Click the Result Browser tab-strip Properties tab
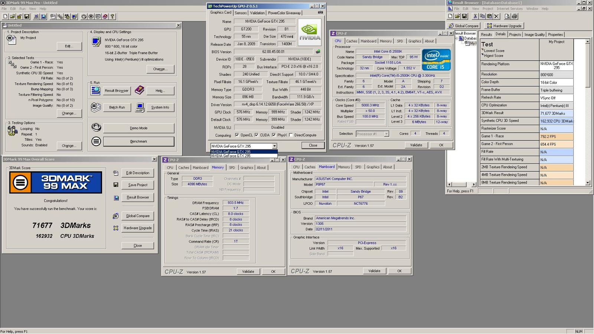 pos(555,35)
